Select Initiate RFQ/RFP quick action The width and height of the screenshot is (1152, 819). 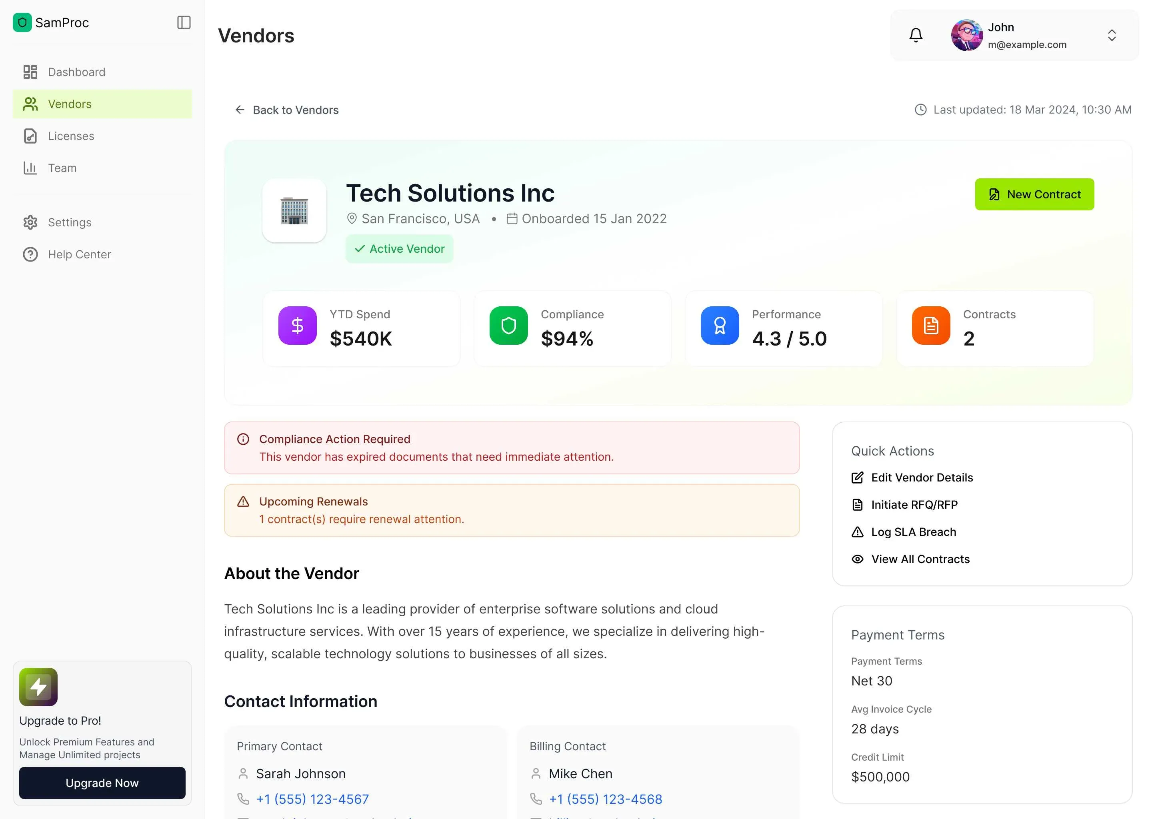click(904, 505)
